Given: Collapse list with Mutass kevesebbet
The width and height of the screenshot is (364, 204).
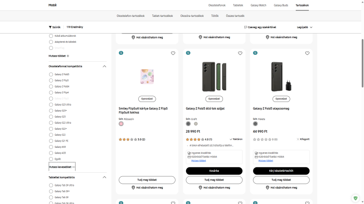Looking at the screenshot, I should pos(62,167).
